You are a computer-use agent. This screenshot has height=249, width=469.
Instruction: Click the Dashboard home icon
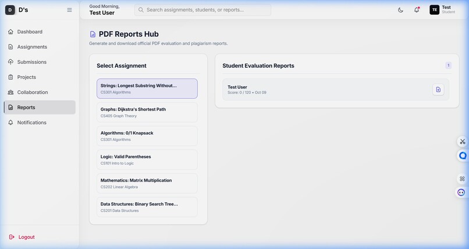point(11,31)
